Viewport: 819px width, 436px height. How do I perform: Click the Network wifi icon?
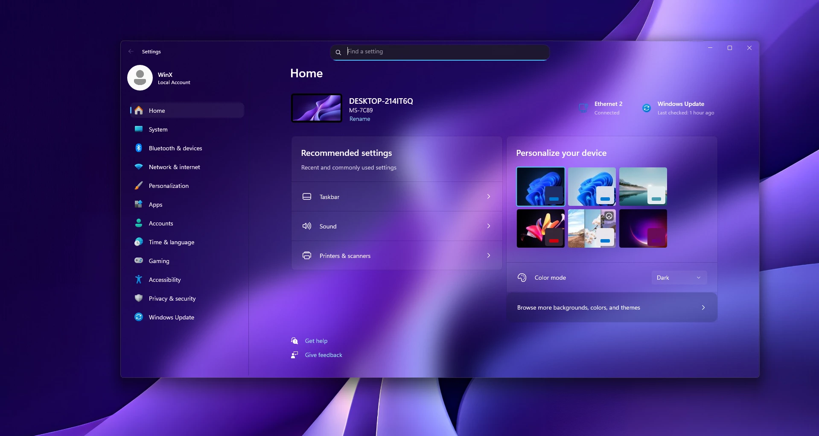click(x=139, y=167)
